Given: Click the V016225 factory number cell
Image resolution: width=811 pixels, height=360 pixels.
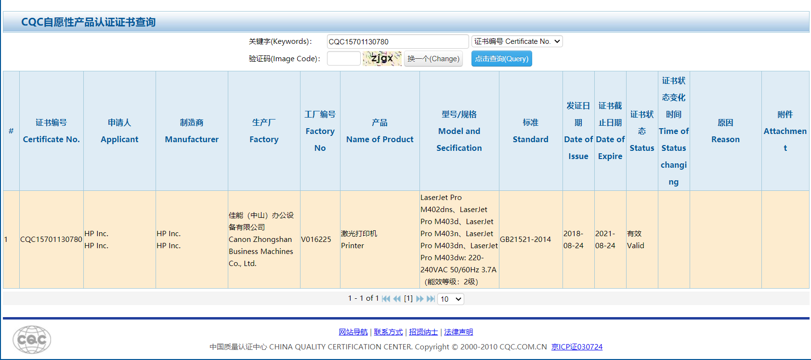Looking at the screenshot, I should [320, 240].
